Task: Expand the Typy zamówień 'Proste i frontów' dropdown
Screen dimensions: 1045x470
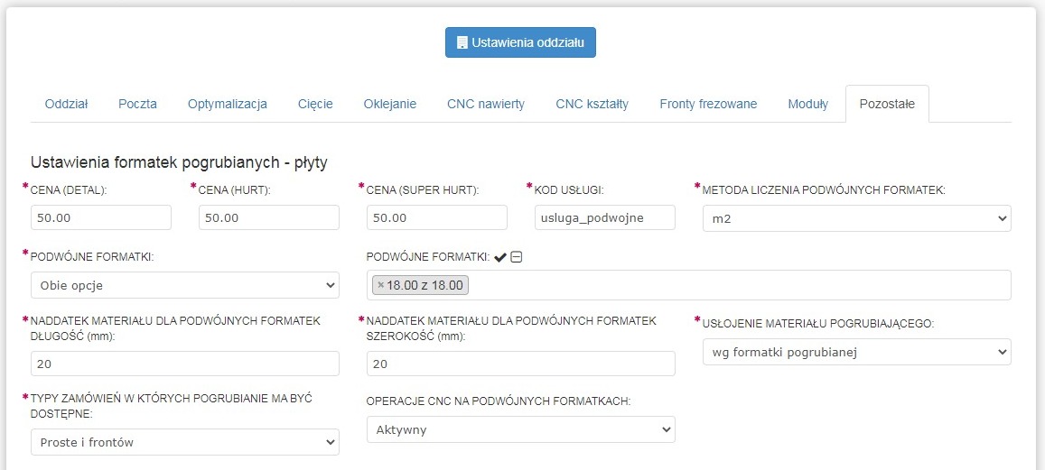Action: (x=185, y=442)
